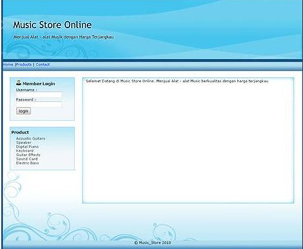
Task: Open the Electric Bass category
Action: (x=27, y=163)
